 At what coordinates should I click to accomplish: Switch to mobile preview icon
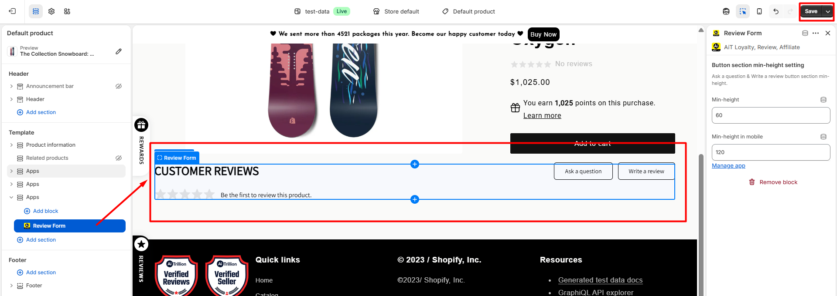point(759,11)
